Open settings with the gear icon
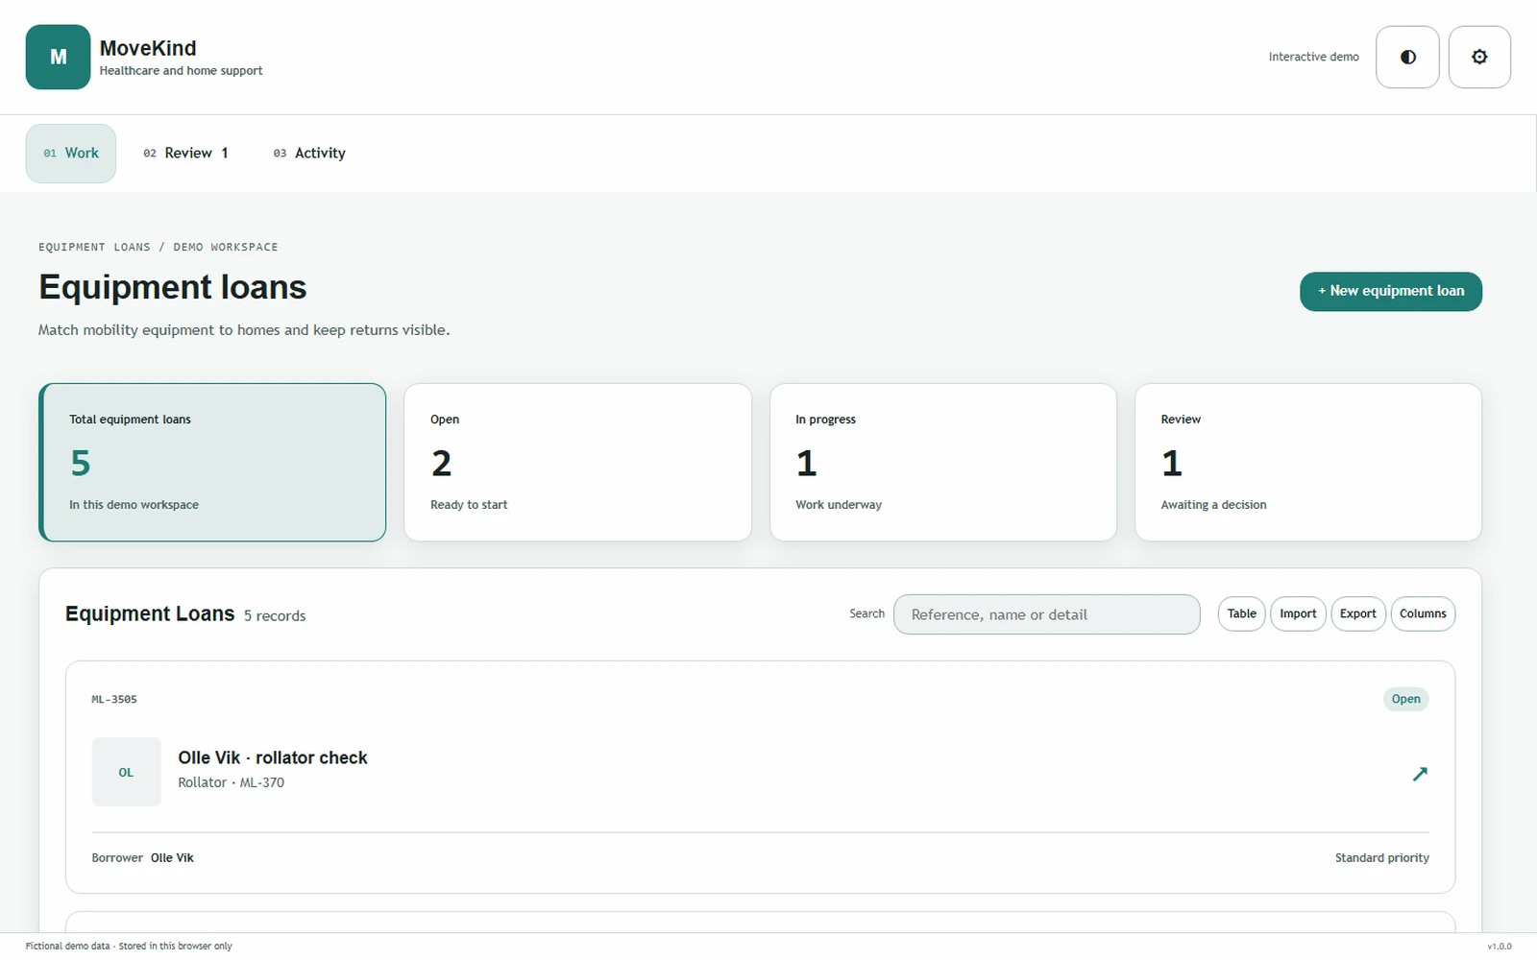 (1479, 57)
